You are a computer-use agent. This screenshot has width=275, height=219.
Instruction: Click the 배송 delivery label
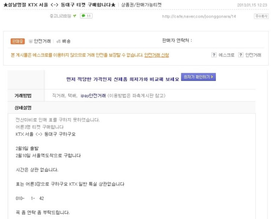tap(66, 41)
